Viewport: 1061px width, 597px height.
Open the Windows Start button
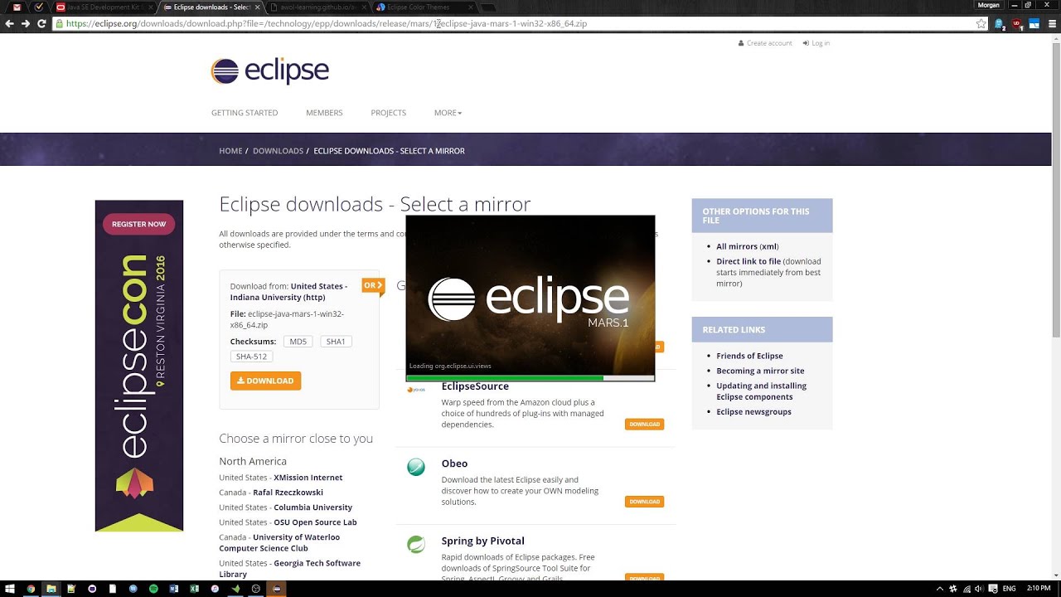[x=9, y=589]
